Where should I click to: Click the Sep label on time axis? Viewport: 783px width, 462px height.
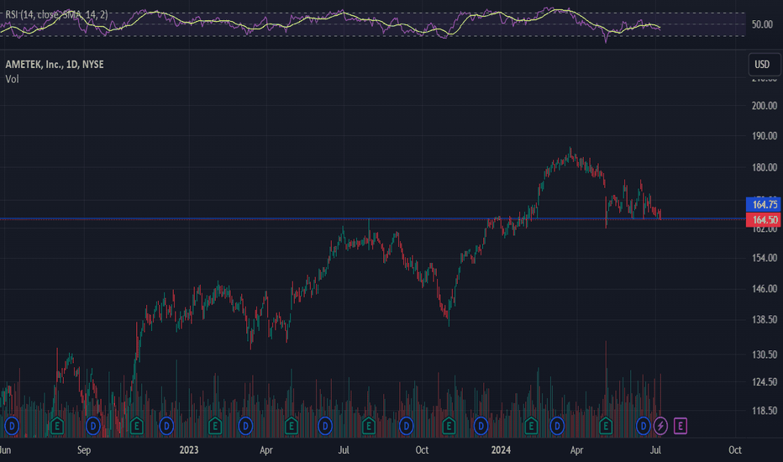84,450
